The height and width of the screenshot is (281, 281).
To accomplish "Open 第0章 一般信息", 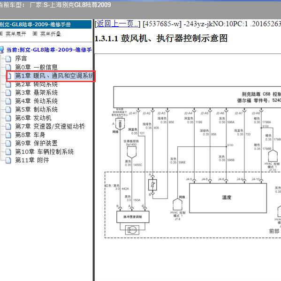I will coord(36,67).
